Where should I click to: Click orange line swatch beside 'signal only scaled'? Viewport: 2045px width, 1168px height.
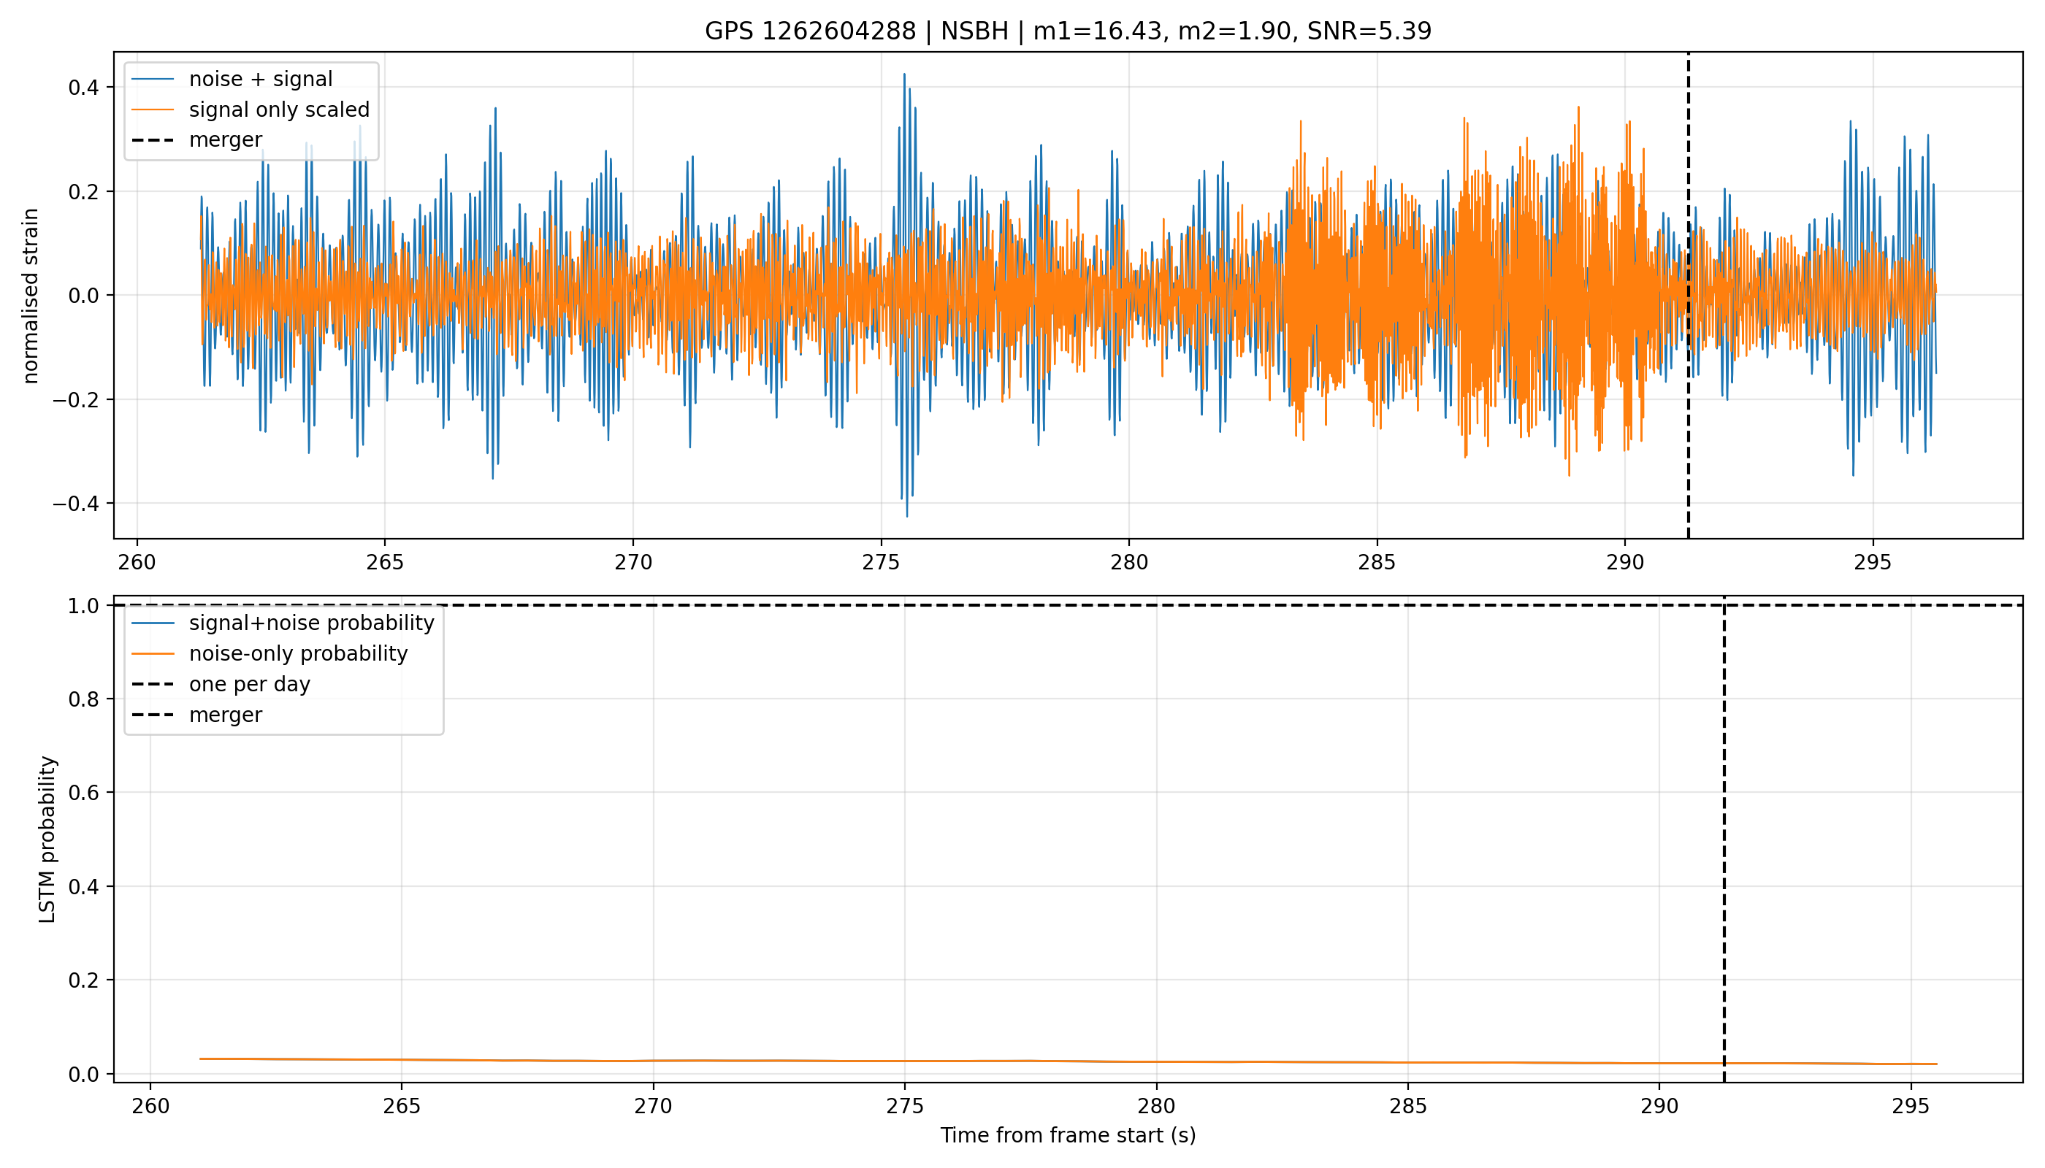[x=153, y=110]
